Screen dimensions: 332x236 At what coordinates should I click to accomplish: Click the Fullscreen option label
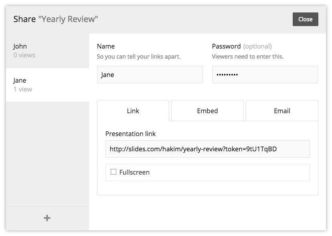coord(134,172)
